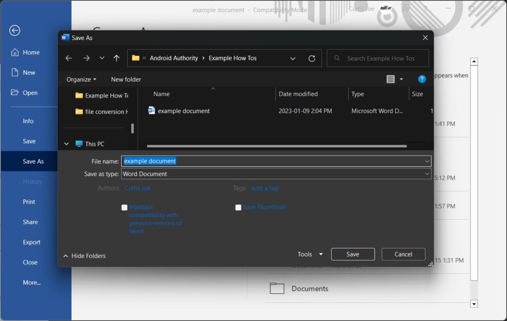Open recent locations dropdown chevron
Viewport: 507px width, 321px height.
102,58
